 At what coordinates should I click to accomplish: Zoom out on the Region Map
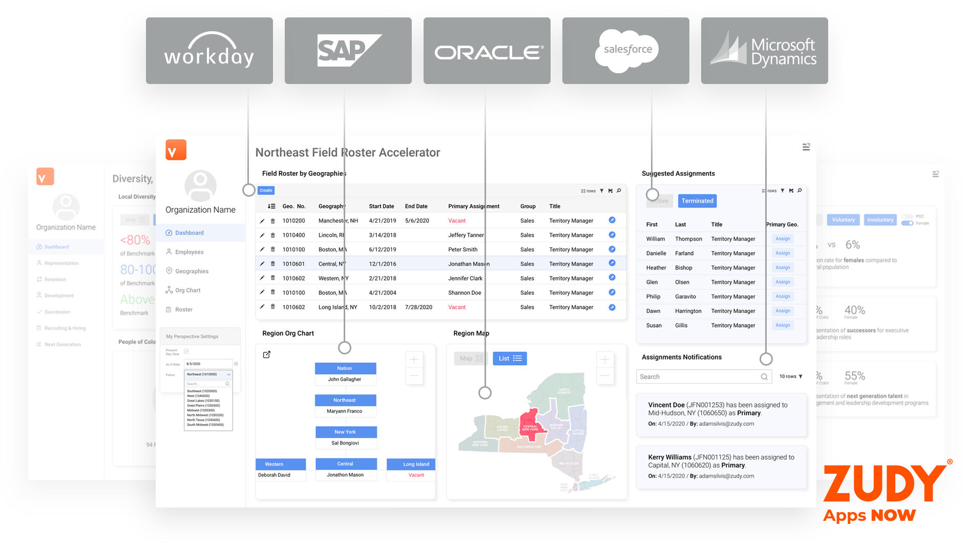[x=605, y=376]
